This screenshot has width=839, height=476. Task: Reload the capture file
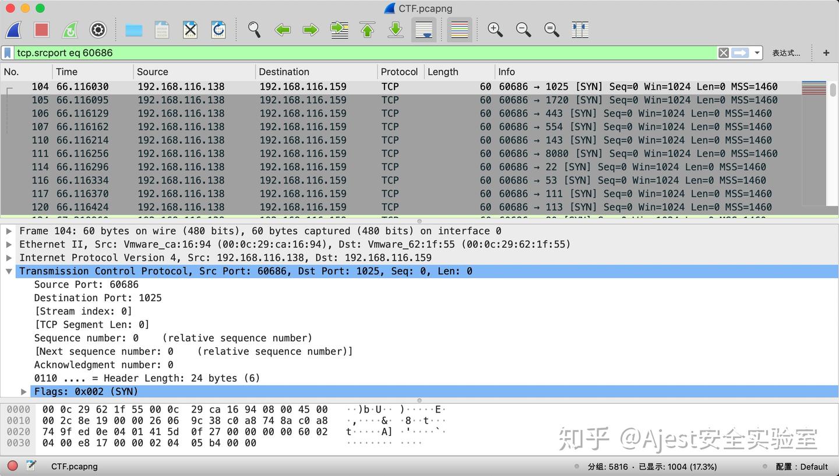(218, 30)
